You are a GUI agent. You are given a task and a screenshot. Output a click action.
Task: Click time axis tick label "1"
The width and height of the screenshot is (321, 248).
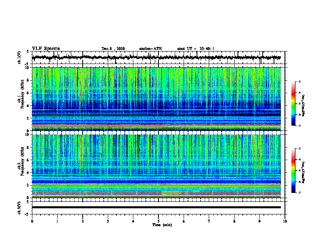click(x=57, y=221)
